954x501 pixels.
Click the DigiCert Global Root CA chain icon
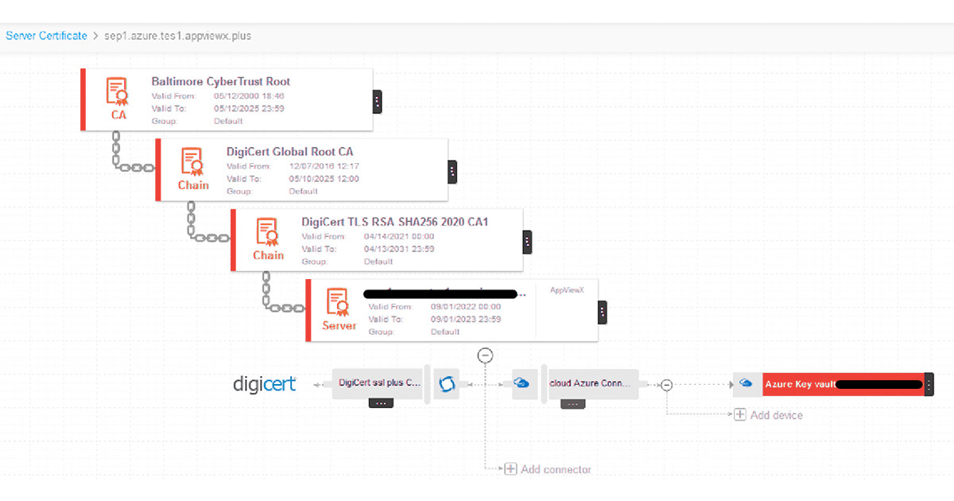tap(193, 163)
